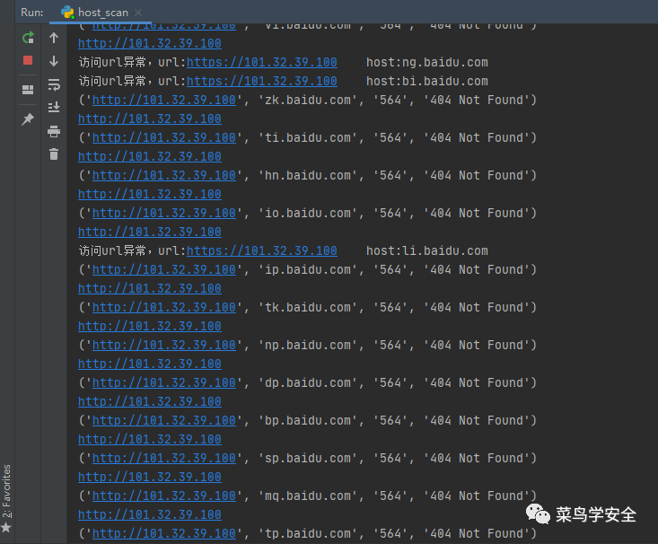Open https link on bi.baidu.com line
Screen dimensions: 658x544
tap(262, 82)
